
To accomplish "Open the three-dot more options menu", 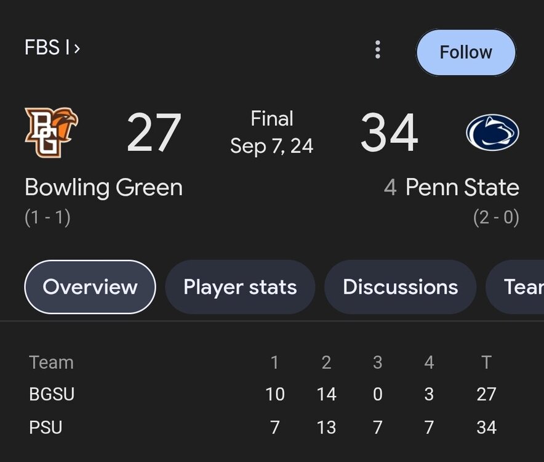I will [x=378, y=51].
